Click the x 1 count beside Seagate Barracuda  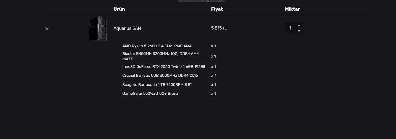pos(214,85)
